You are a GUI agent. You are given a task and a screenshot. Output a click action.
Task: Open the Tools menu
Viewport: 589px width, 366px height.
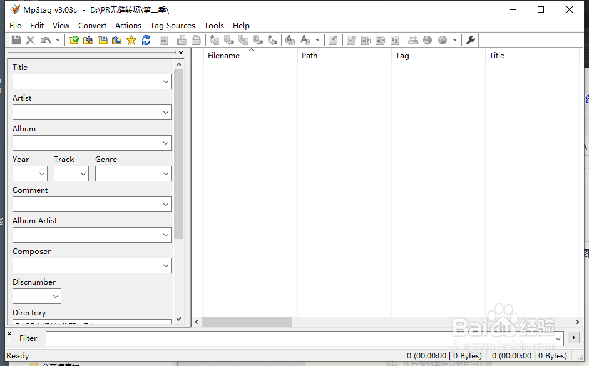click(x=213, y=25)
